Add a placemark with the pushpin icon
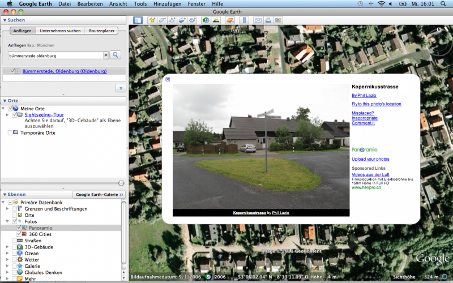Viewport: 453px width, 283px height. [x=152, y=20]
